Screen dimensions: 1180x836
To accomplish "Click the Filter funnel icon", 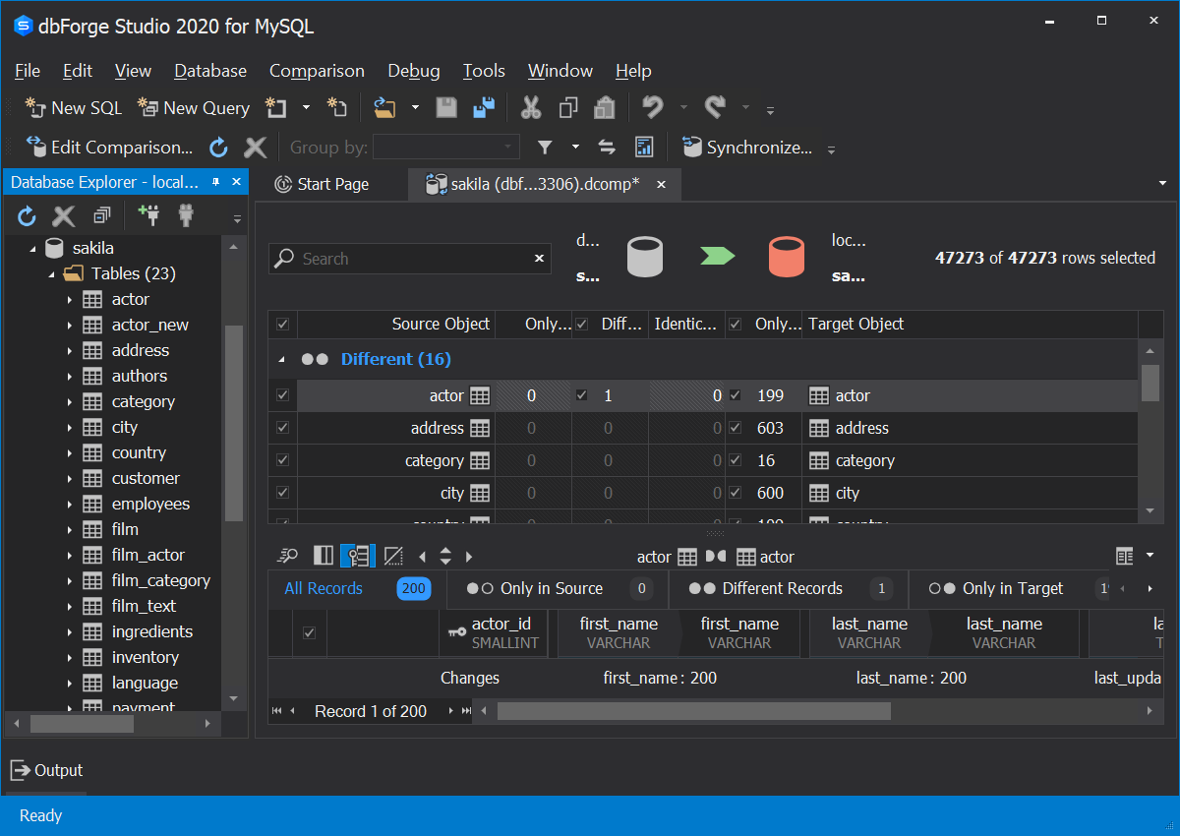I will pyautogui.click(x=545, y=148).
